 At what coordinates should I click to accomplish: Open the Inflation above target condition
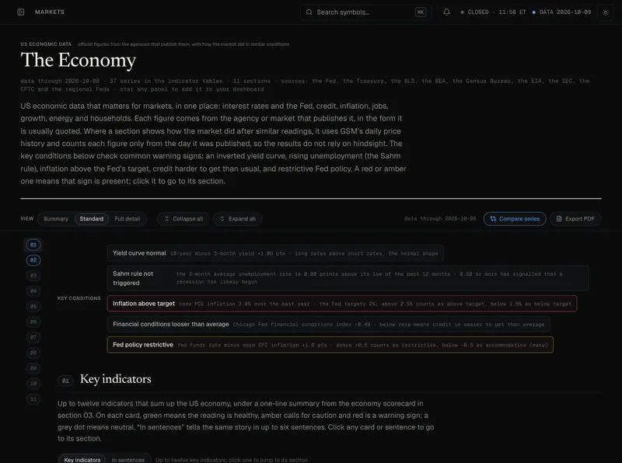coord(342,304)
